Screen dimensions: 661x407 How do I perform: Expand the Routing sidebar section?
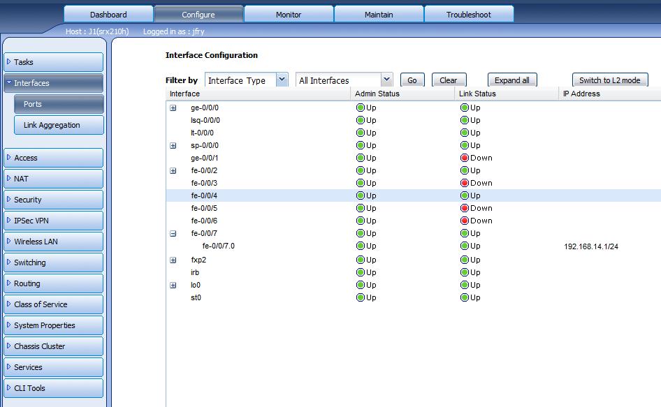[x=54, y=283]
